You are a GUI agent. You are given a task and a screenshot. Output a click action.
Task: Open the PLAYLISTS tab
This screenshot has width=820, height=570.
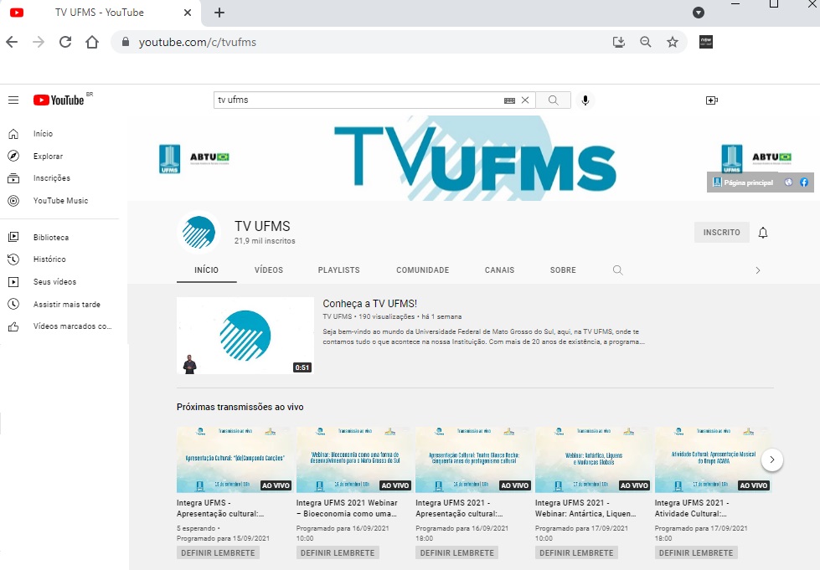[338, 270]
